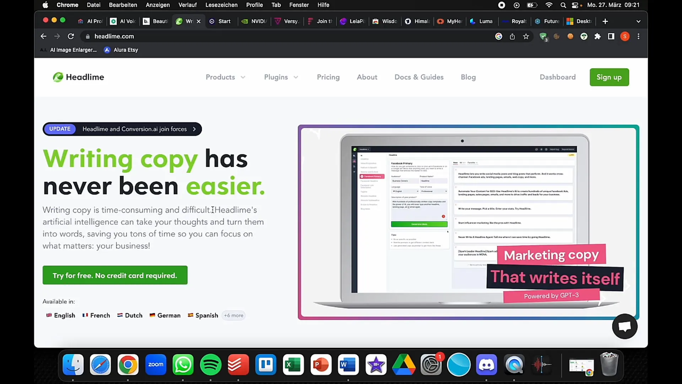Select the English language toggle
The image size is (682, 384).
(60, 315)
